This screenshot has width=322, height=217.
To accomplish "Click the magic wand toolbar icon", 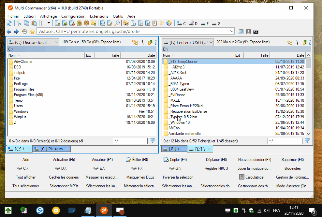I will coord(162,23).
